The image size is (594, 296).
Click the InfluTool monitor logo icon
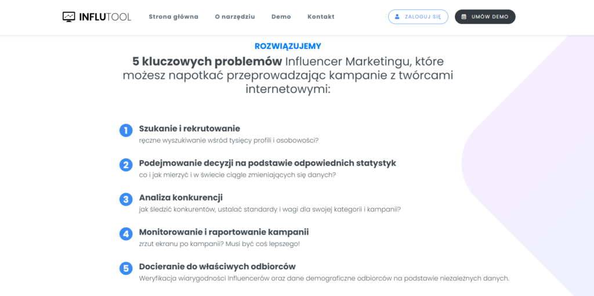coord(69,17)
